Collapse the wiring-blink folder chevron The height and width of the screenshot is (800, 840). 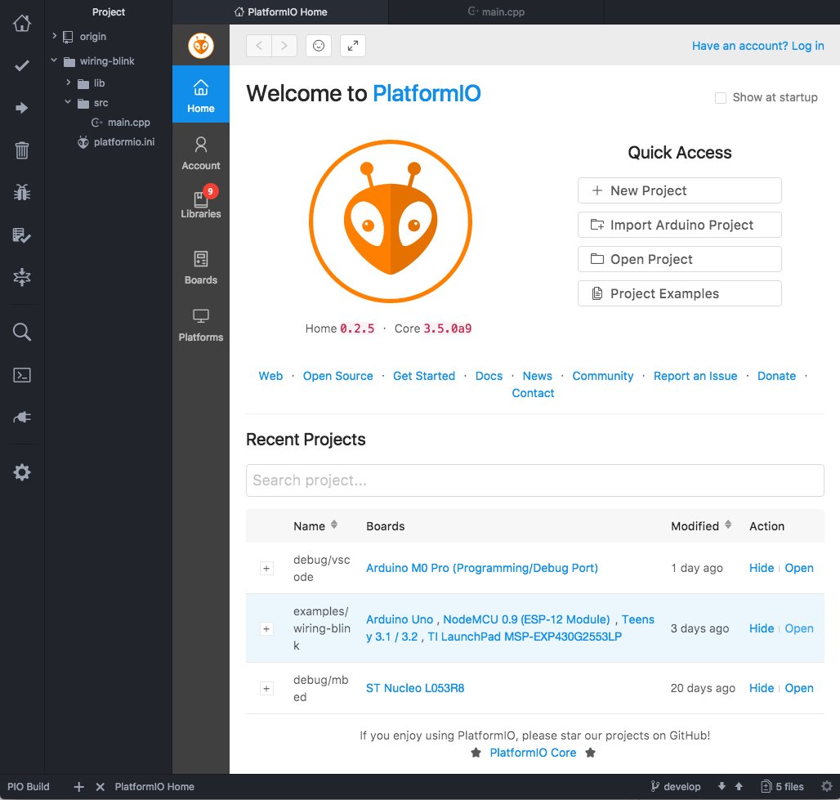[x=54, y=60]
